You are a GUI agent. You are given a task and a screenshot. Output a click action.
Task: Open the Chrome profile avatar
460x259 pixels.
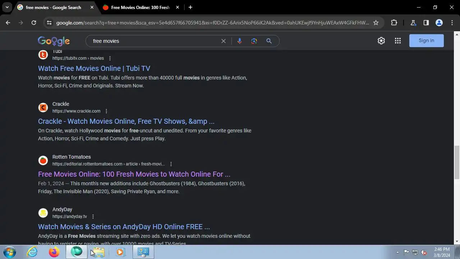coord(439,23)
